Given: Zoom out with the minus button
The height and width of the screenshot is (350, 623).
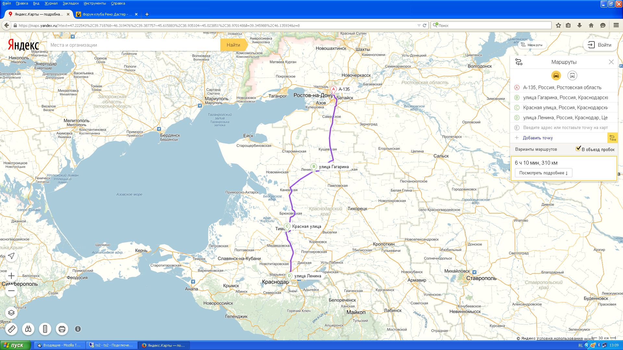Looking at the screenshot, I should click(x=11, y=291).
